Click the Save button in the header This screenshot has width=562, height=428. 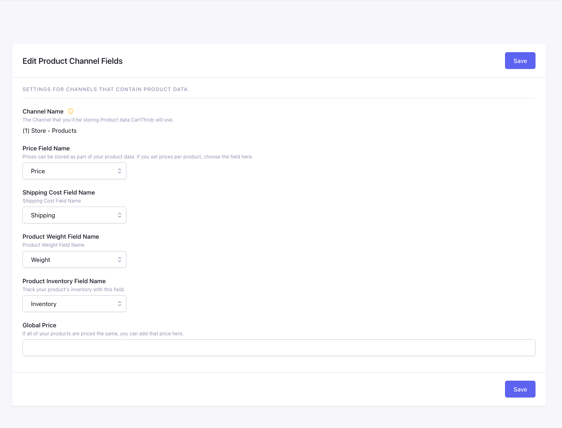pyautogui.click(x=520, y=61)
